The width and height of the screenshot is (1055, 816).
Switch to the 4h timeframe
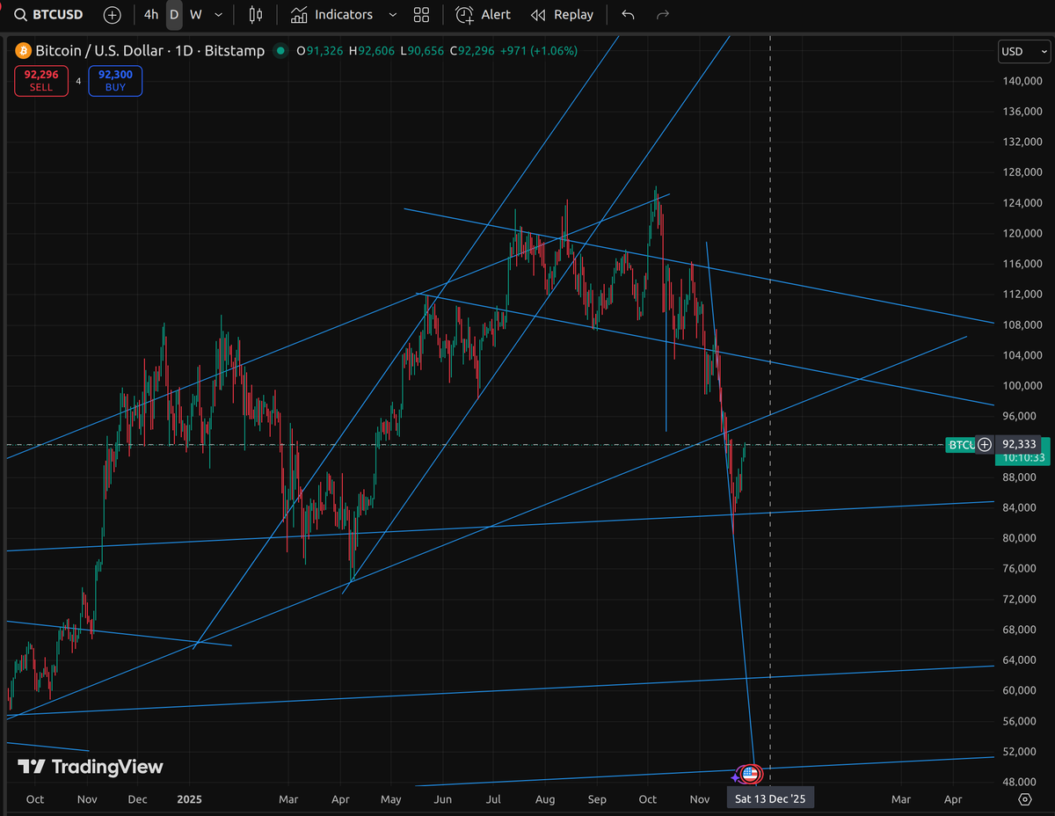pyautogui.click(x=151, y=14)
